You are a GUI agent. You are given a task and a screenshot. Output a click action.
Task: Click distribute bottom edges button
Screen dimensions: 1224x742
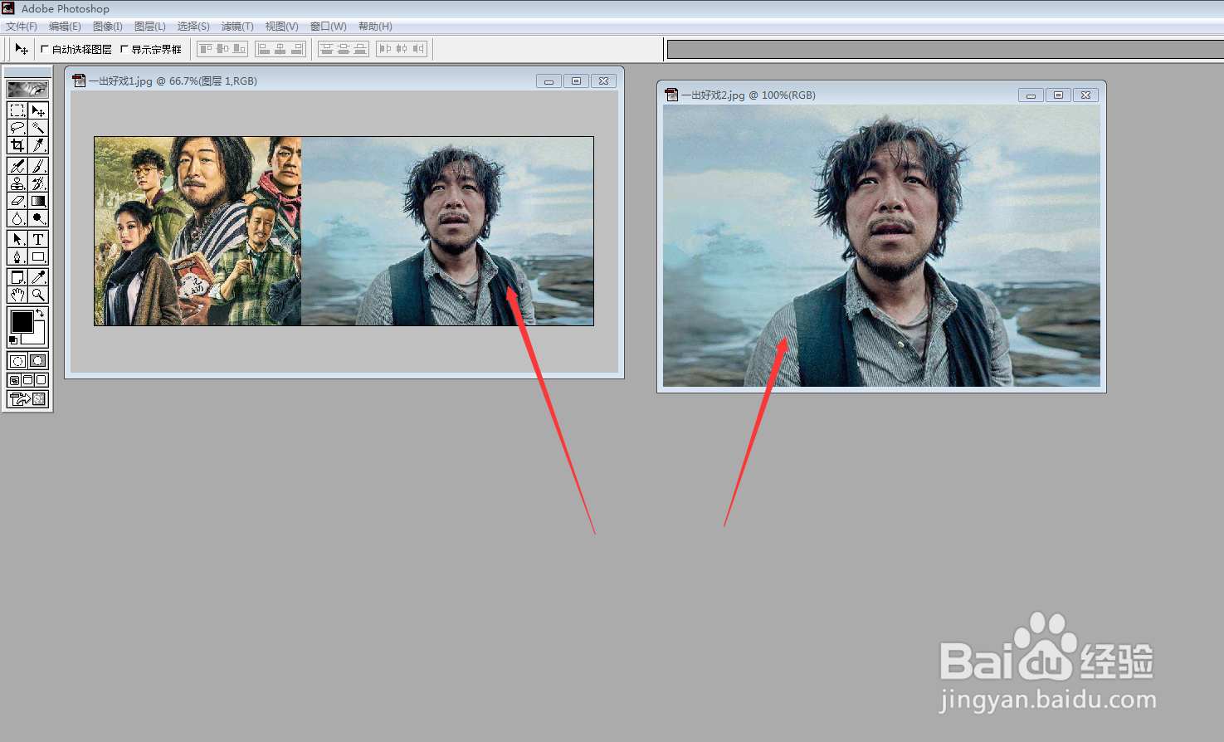(x=360, y=49)
